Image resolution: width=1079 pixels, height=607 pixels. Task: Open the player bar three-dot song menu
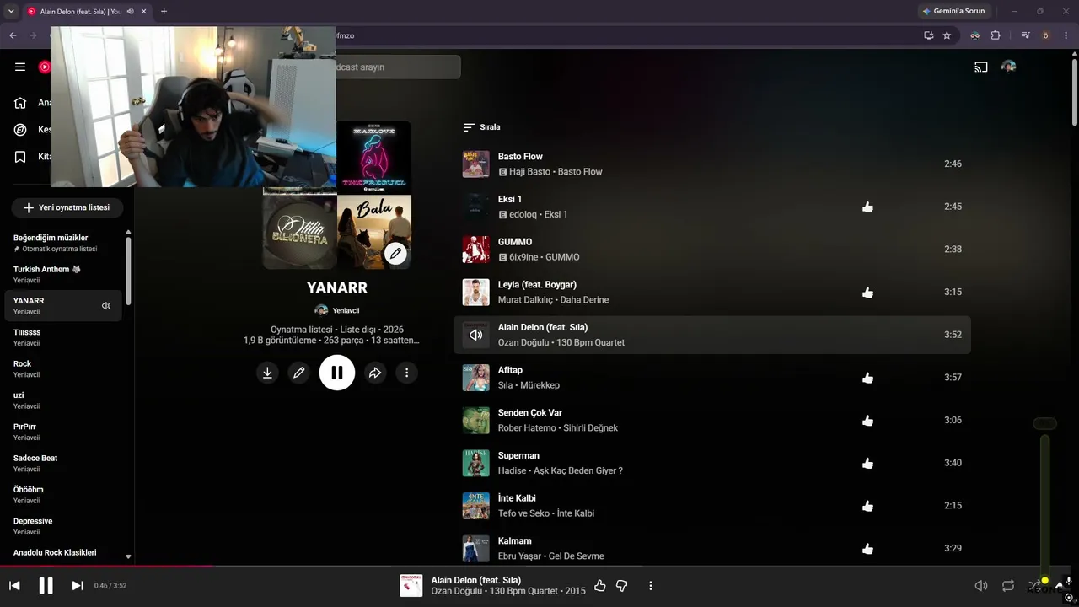[x=651, y=585]
